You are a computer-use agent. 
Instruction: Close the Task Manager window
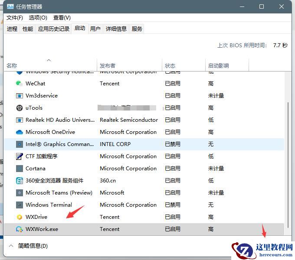282,7
